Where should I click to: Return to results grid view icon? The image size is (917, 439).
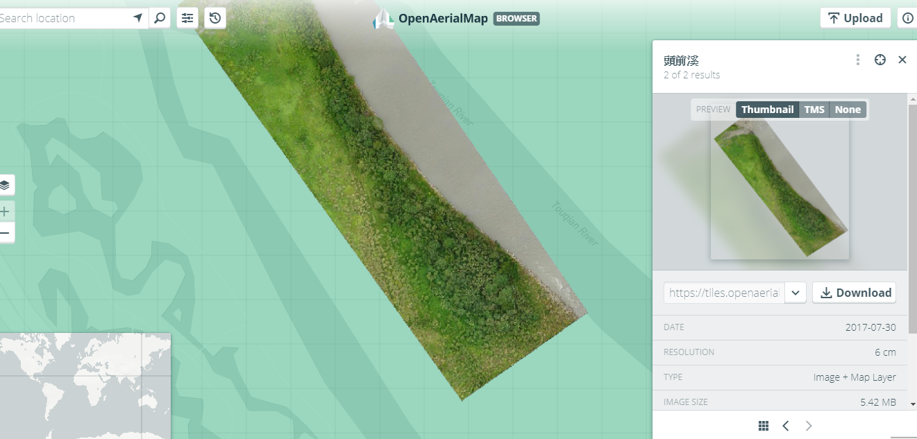764,426
